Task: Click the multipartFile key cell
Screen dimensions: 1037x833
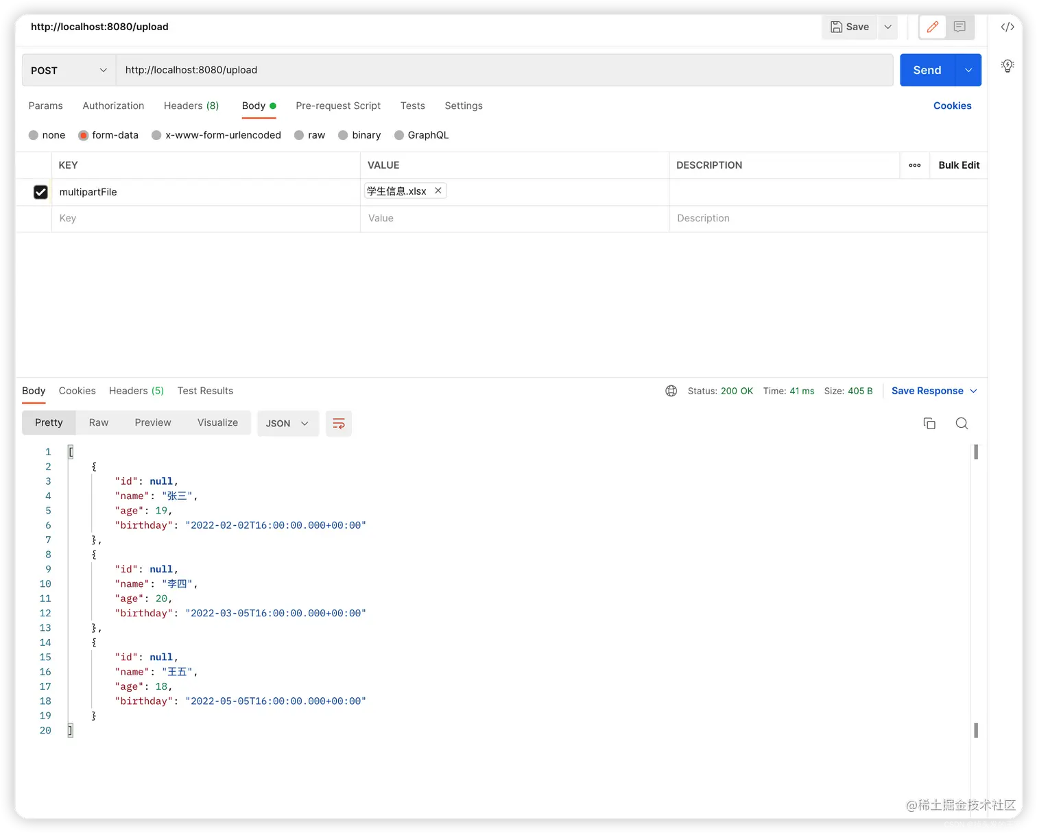Action: pos(206,192)
